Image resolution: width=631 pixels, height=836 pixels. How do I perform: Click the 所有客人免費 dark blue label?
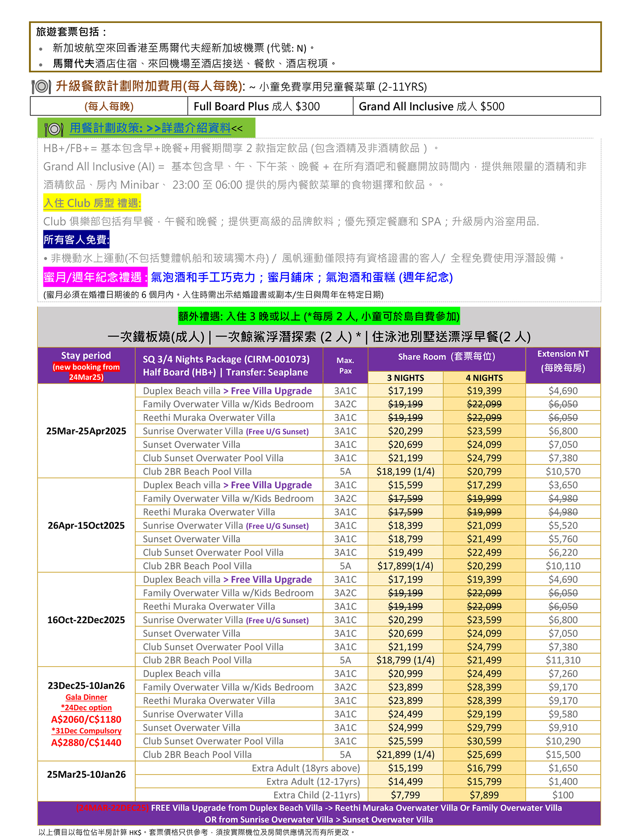click(76, 239)
